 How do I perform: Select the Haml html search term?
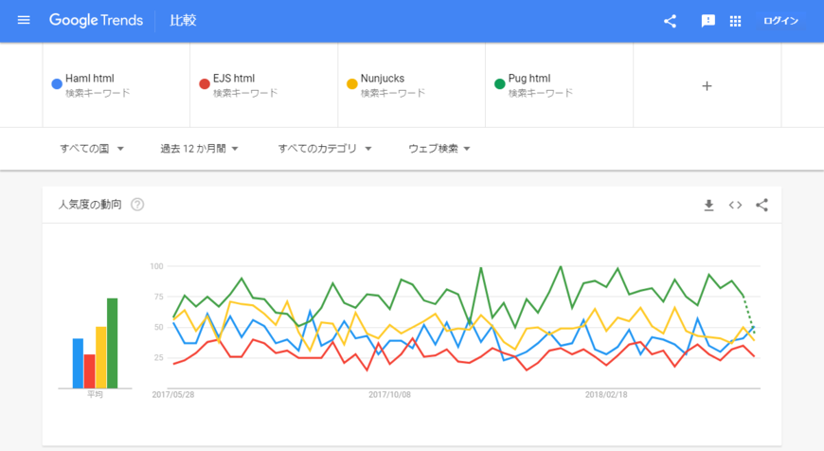(x=89, y=79)
